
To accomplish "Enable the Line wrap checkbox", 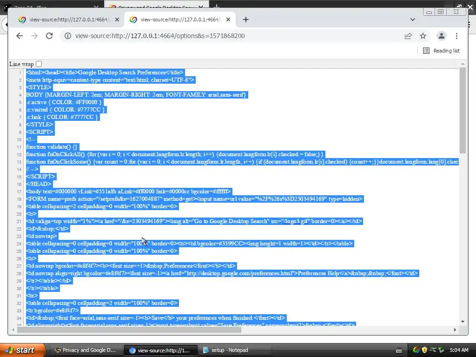I will (39, 64).
